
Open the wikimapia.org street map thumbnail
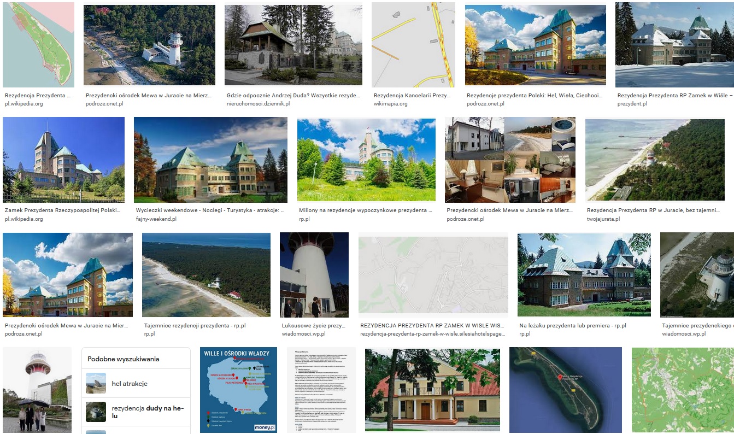tap(413, 45)
